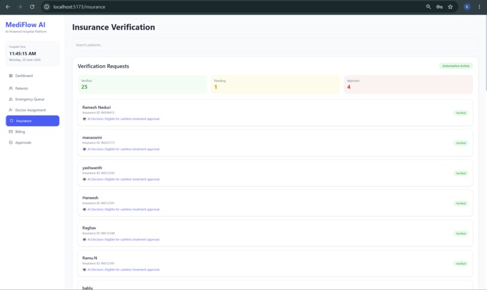Click the AI icon in Ramesh Neduri's row
Screen dimensions: 487x290
84,119
